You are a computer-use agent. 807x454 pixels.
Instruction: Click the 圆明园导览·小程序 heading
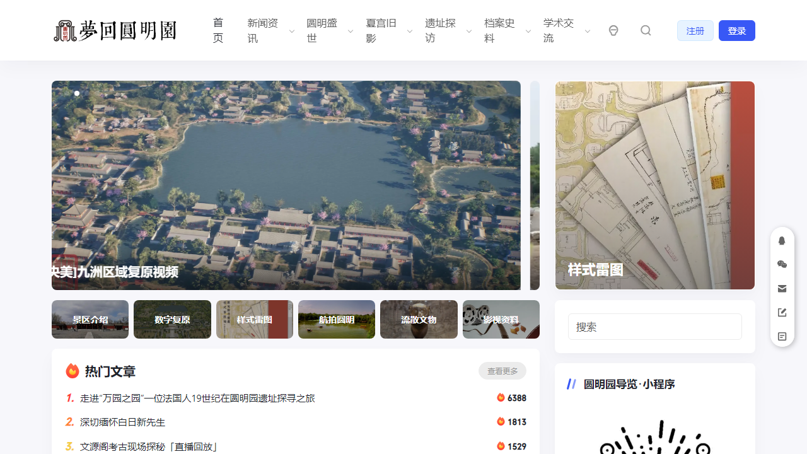(x=629, y=384)
